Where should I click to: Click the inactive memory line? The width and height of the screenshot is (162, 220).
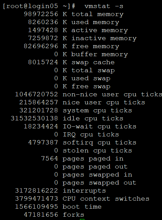(82, 38)
